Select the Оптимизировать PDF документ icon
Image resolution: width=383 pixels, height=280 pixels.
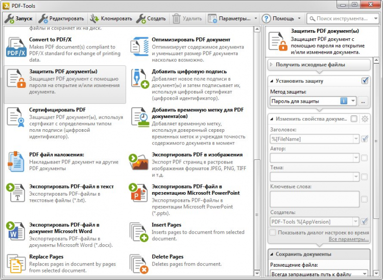point(139,46)
